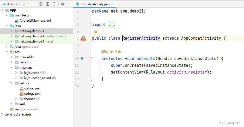Click the AndroidManifest.xml file icon

click(x=17, y=21)
